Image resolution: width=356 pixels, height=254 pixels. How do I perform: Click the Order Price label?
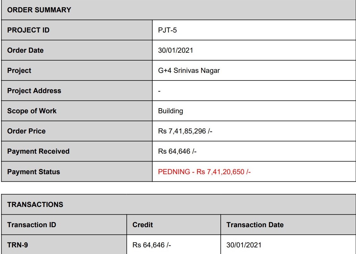pos(26,131)
